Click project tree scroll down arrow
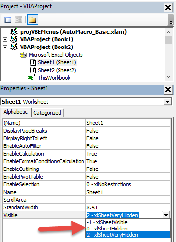Viewport: 176px width, 242px height. pyautogui.click(x=168, y=77)
